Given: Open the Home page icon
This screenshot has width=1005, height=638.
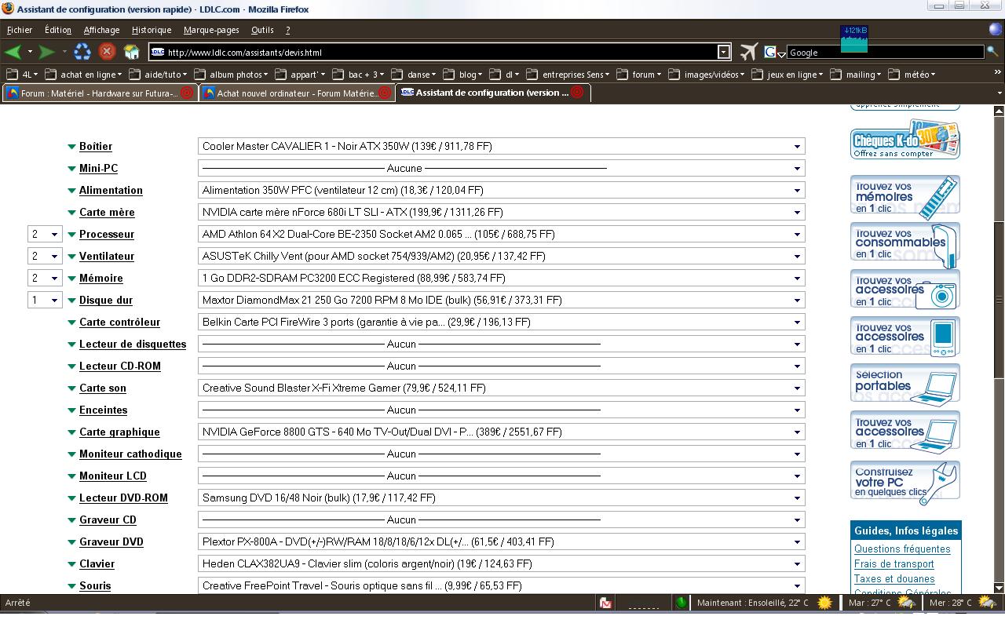Looking at the screenshot, I should (132, 52).
